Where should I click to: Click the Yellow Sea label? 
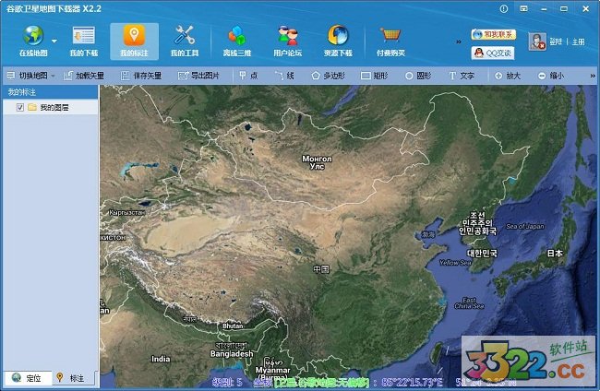[x=455, y=263]
